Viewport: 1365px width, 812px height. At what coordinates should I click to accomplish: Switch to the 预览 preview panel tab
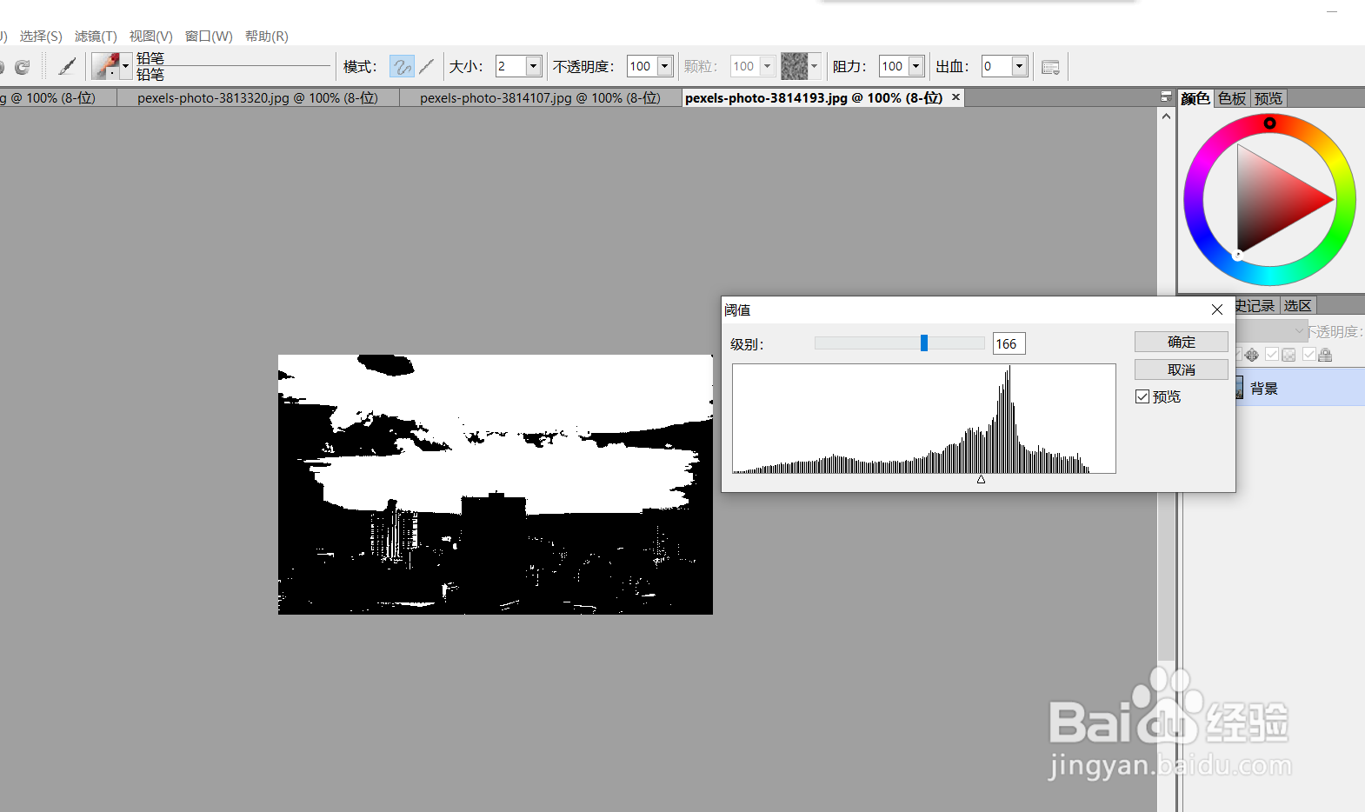point(1268,98)
